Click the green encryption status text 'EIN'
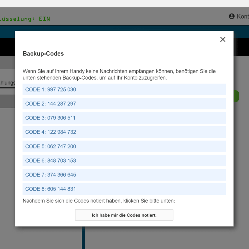The height and width of the screenshot is (249, 249). point(44,19)
